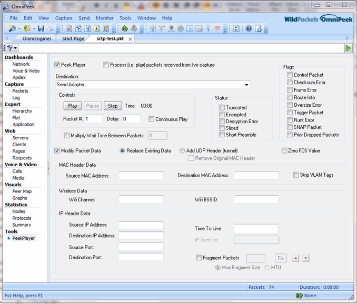Screen dimensions: 357x304
Task: Click the Print icon in toolbar
Action: click(50, 28)
